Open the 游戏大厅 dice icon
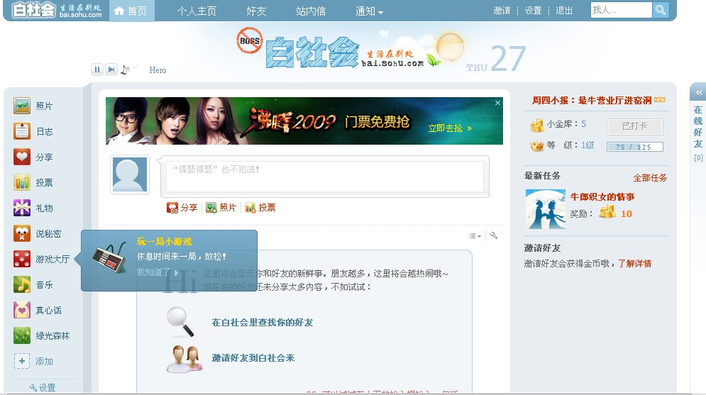Image resolution: width=706 pixels, height=395 pixels. (x=21, y=259)
